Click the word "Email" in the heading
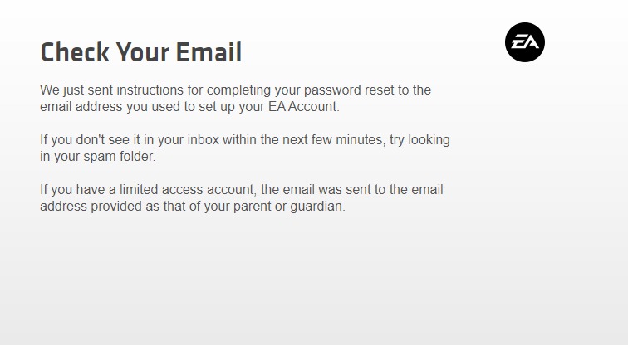 pyautogui.click(x=209, y=52)
